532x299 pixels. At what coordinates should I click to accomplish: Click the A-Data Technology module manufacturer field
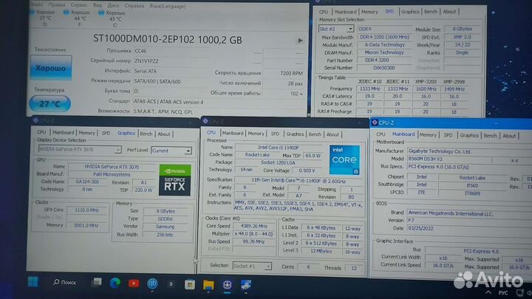pos(384,45)
